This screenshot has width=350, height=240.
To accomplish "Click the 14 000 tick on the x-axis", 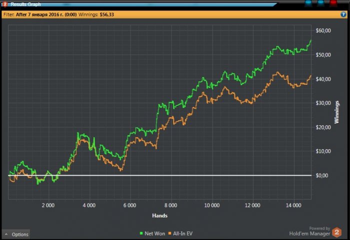I will pos(293,205).
